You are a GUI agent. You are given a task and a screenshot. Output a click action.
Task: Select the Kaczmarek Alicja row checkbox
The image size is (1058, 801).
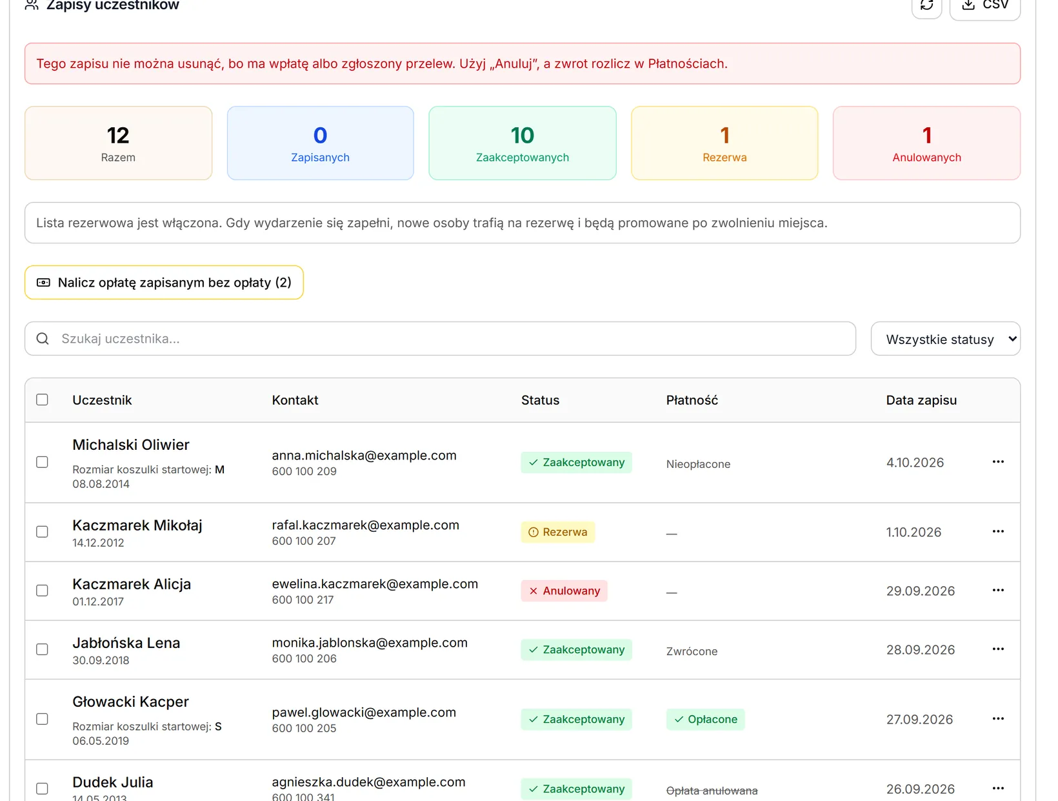[42, 591]
